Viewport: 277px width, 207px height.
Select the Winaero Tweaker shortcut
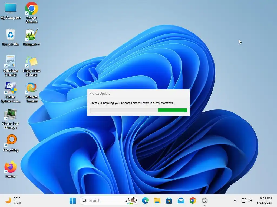pos(31,92)
